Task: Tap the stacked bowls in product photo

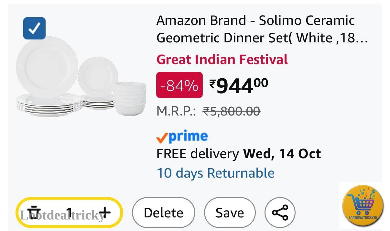Action: [130, 98]
